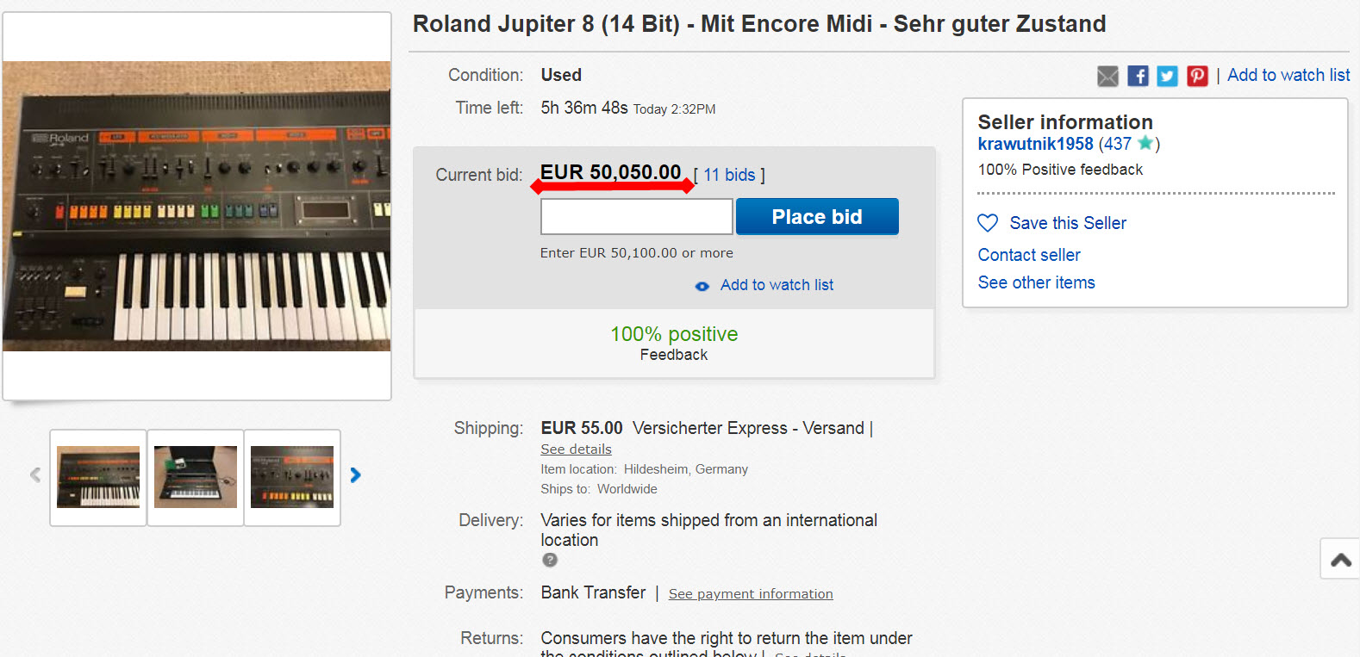Open seller krawutnik1958 profile

point(1035,144)
